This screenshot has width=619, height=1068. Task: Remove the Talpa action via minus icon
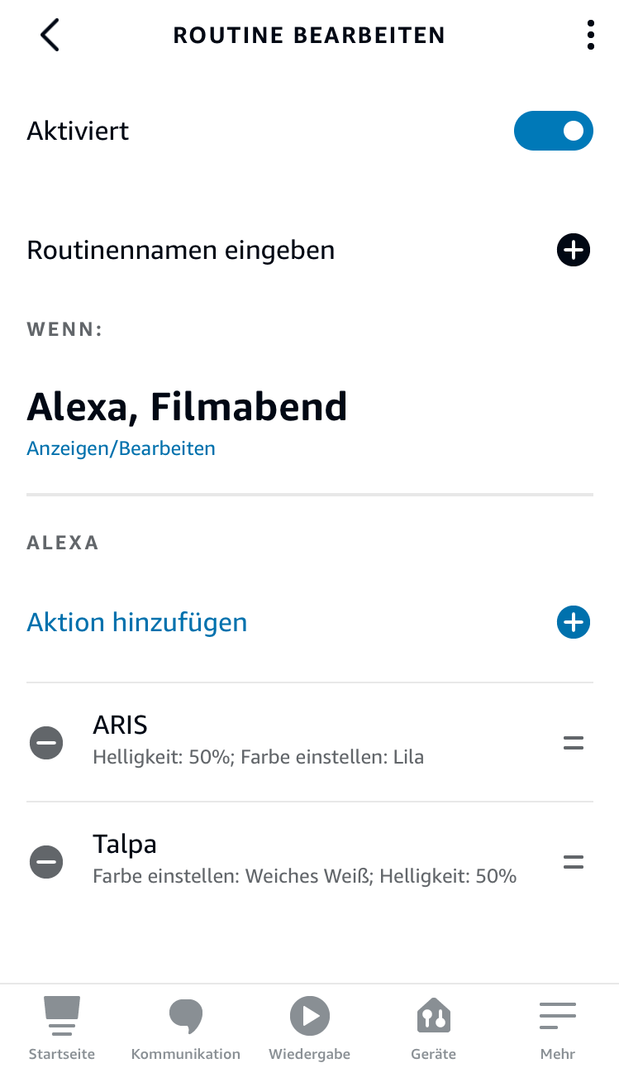click(x=46, y=862)
